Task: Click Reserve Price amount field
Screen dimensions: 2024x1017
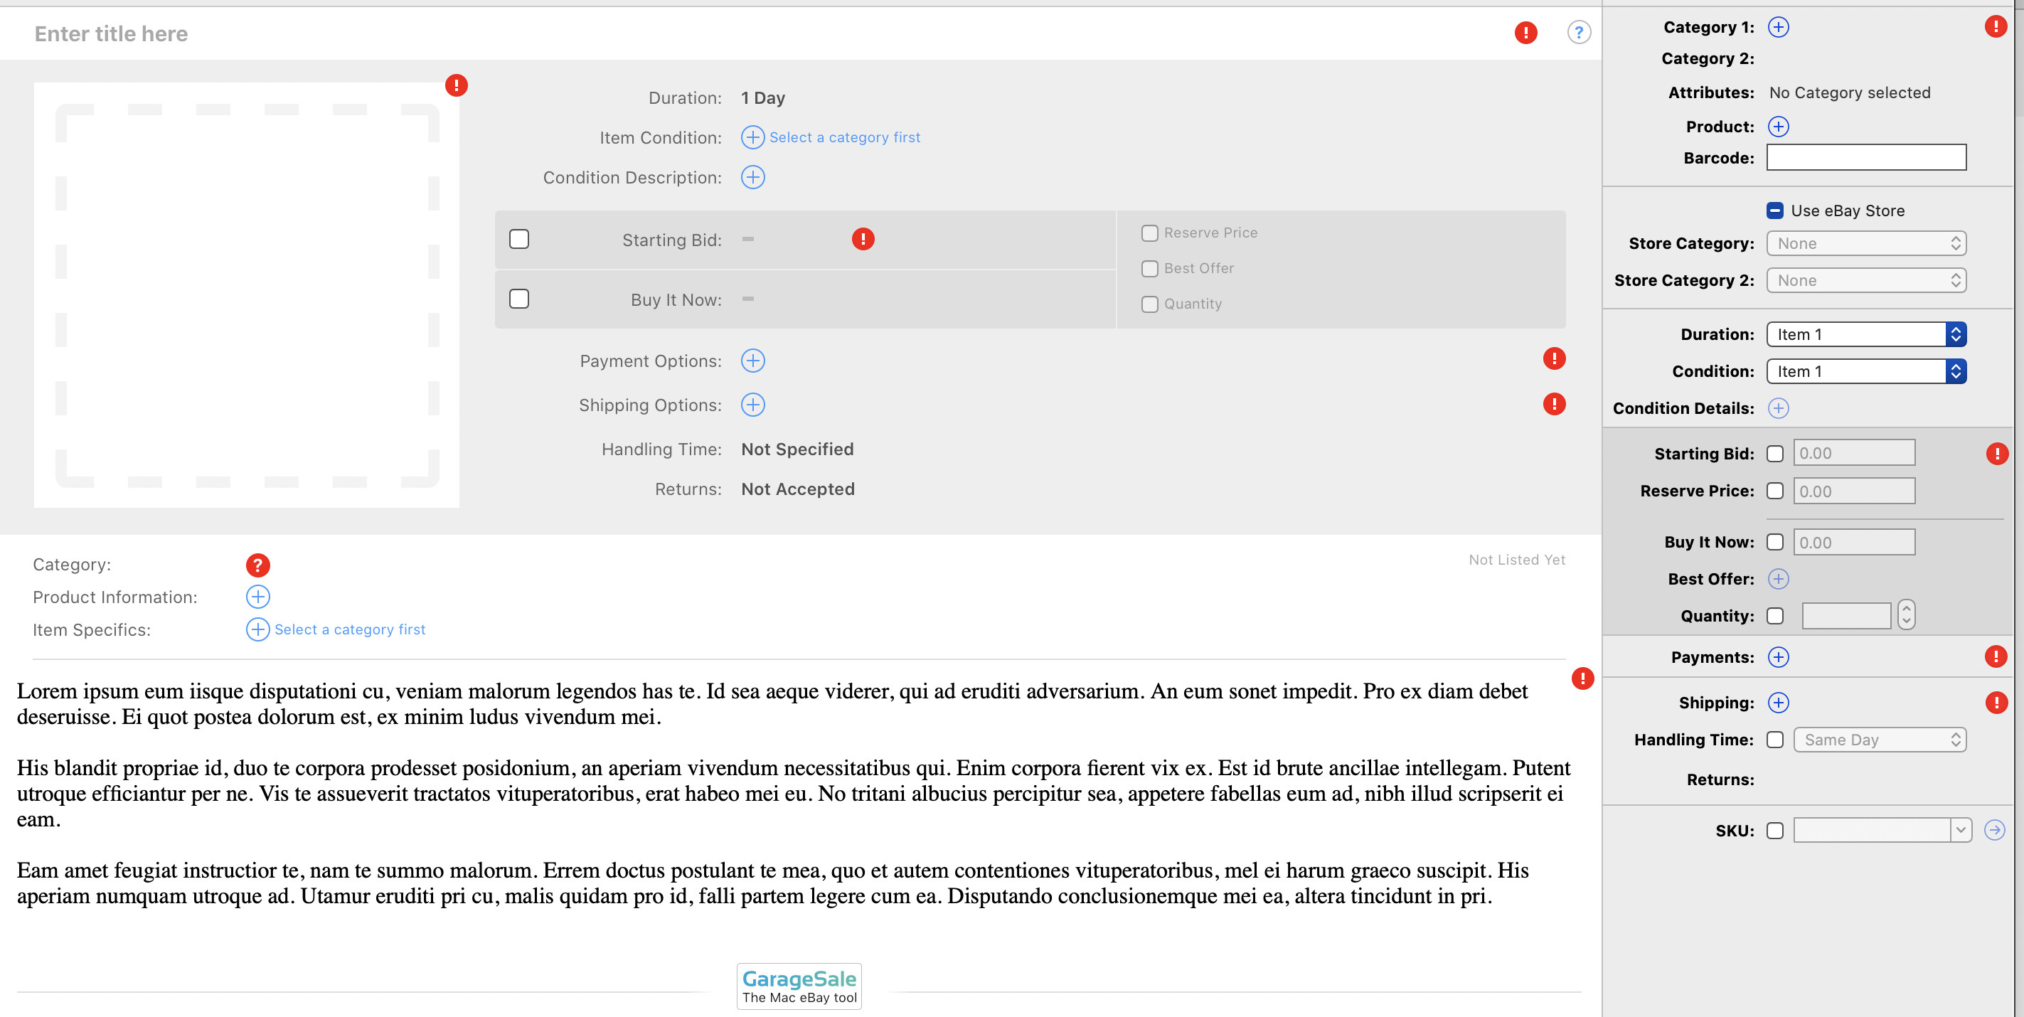Action: 1853,491
